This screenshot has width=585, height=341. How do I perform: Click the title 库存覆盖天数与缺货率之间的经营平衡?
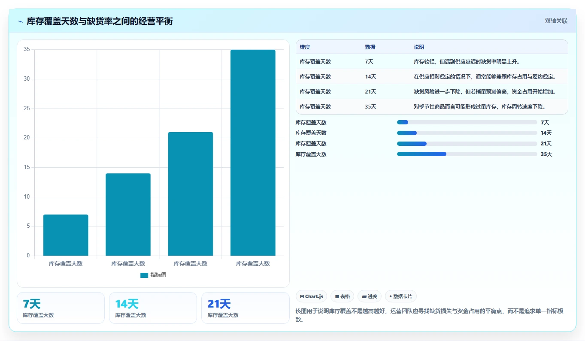(x=100, y=21)
